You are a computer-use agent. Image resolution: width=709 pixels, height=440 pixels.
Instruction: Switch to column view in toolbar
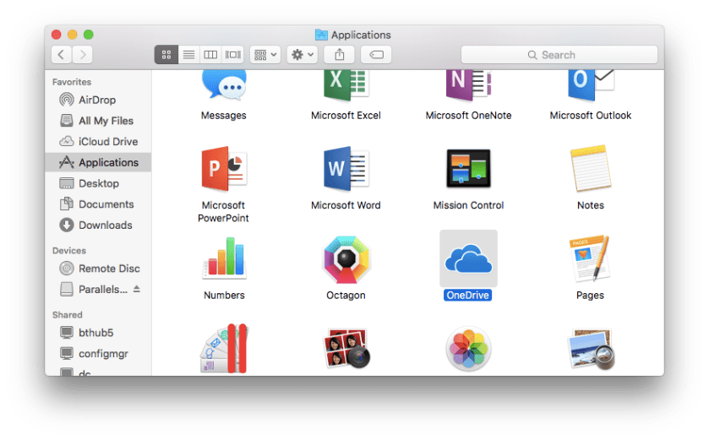click(x=210, y=55)
